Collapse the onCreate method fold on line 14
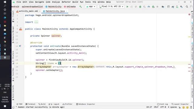This screenshot has width=194, height=109. (x=24, y=46)
